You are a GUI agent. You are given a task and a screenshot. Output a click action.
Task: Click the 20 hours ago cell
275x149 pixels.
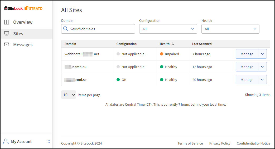(x=202, y=80)
